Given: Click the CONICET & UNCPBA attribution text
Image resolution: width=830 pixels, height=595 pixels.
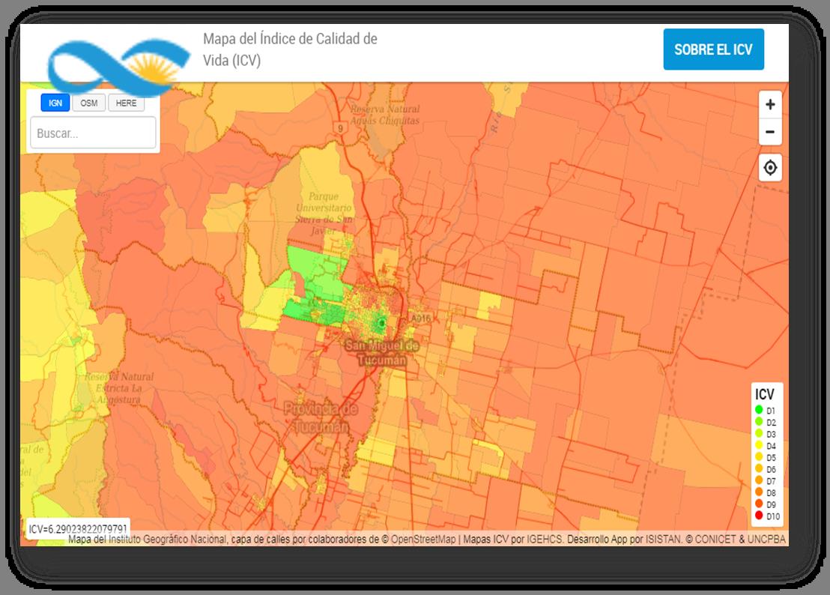Looking at the screenshot, I should (x=741, y=540).
